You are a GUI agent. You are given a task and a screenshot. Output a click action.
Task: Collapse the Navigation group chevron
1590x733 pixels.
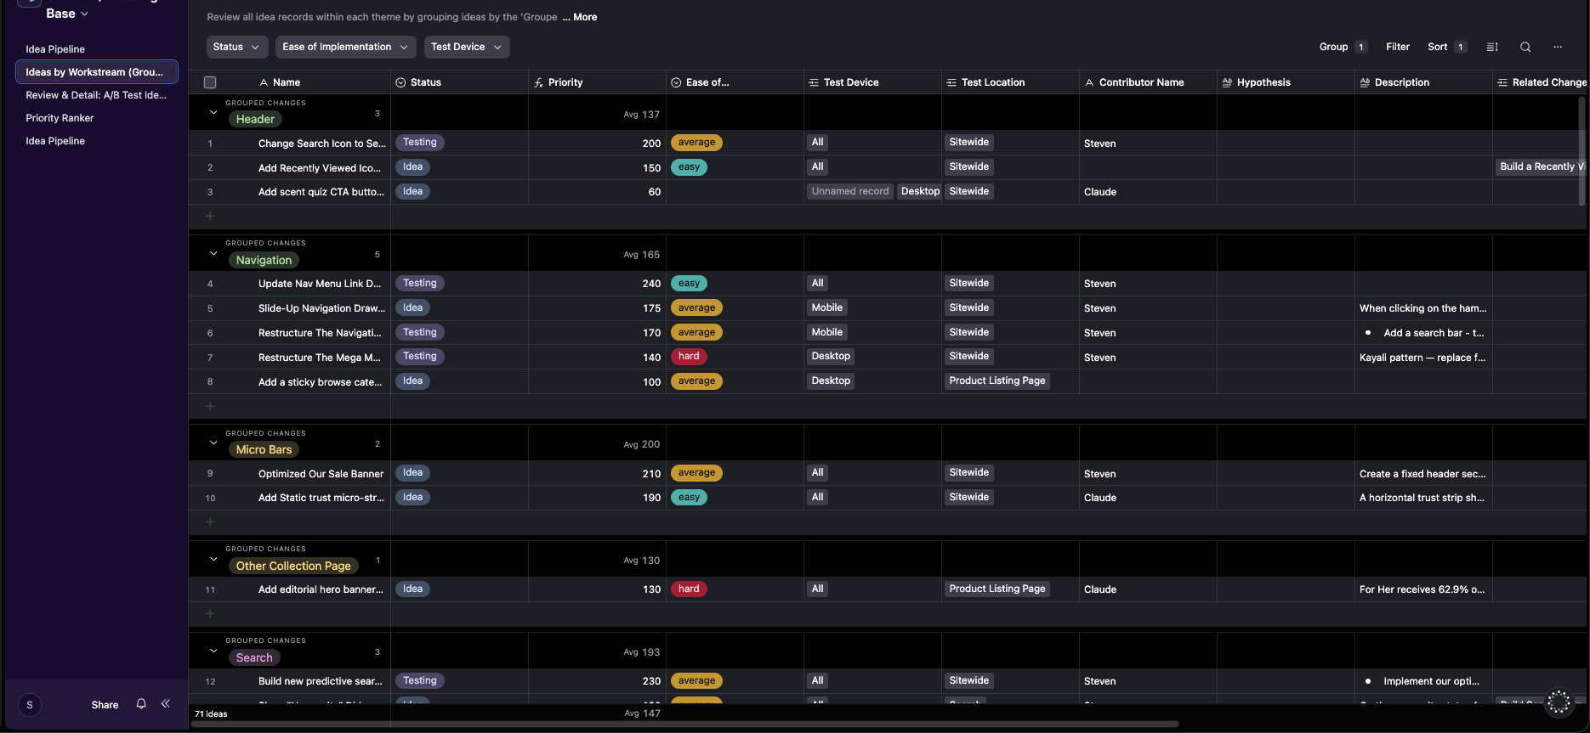coord(213,253)
